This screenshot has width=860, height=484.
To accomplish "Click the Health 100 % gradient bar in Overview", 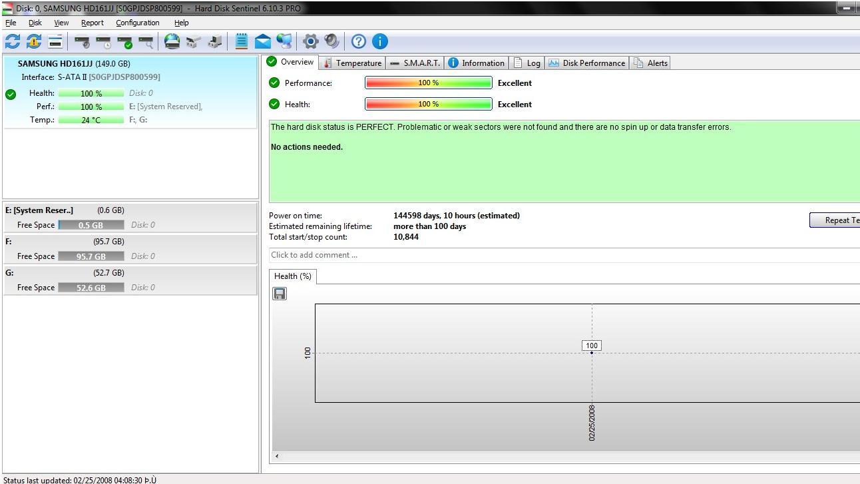I will pyautogui.click(x=429, y=105).
